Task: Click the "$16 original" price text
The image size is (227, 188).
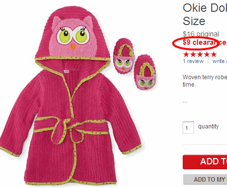Action: (201, 34)
